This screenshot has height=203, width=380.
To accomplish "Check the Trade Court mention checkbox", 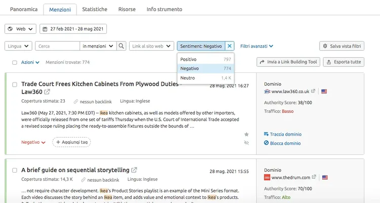I will (15, 85).
